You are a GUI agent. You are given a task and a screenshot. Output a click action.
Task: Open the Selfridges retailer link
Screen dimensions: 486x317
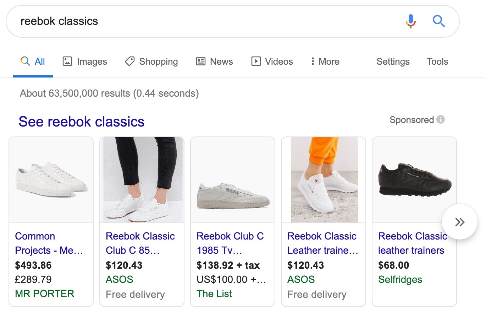tap(400, 280)
